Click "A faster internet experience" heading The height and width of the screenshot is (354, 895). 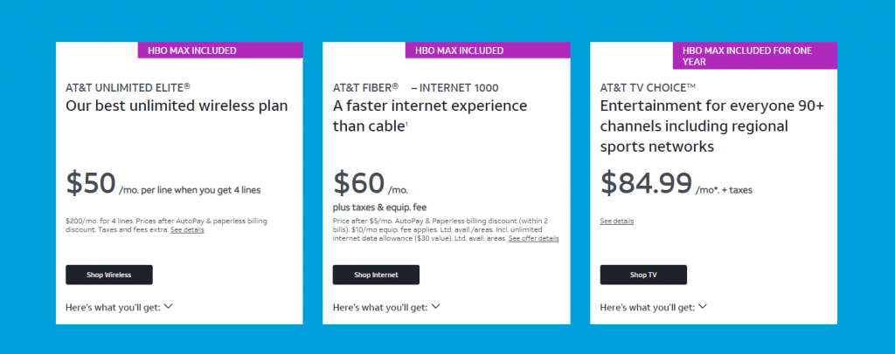[430, 106]
